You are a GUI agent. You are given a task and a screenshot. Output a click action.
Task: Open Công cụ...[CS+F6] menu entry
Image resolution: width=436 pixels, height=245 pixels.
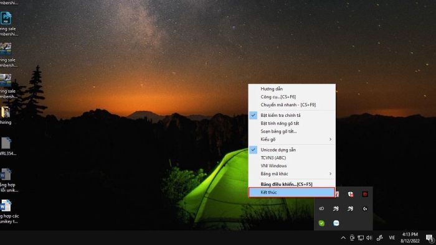(x=291, y=97)
